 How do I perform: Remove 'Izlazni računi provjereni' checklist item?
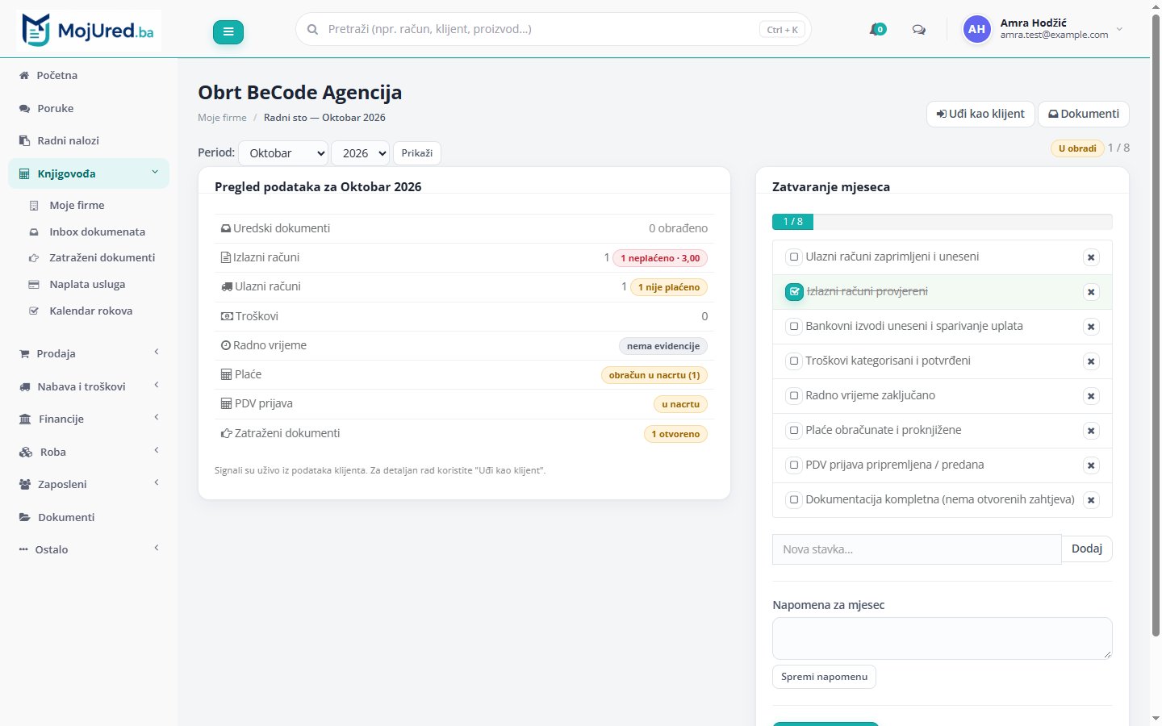pyautogui.click(x=1091, y=292)
